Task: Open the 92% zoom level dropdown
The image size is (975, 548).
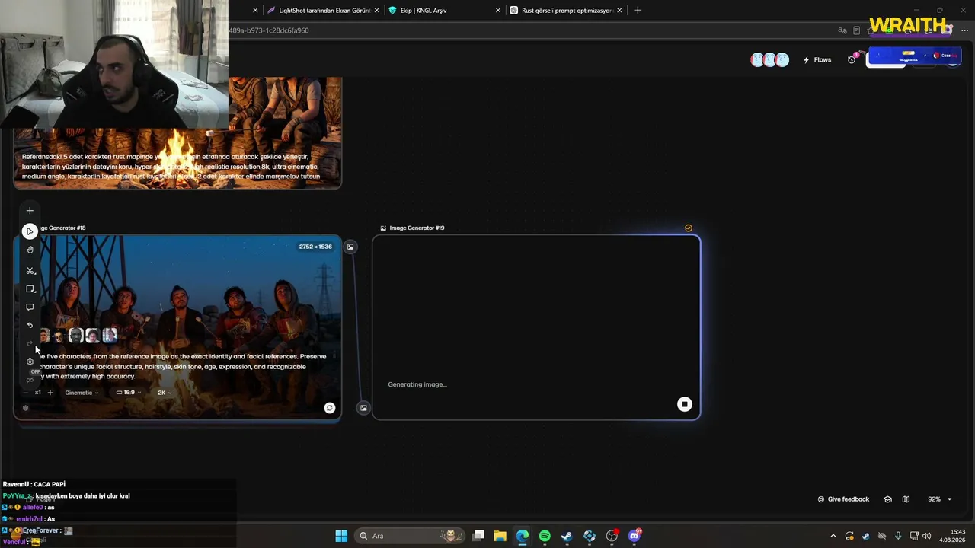Action: coord(939,499)
